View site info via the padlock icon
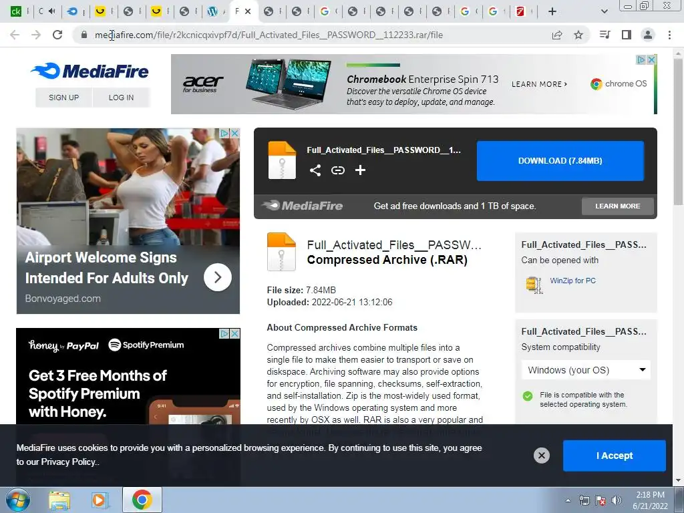 click(x=84, y=35)
